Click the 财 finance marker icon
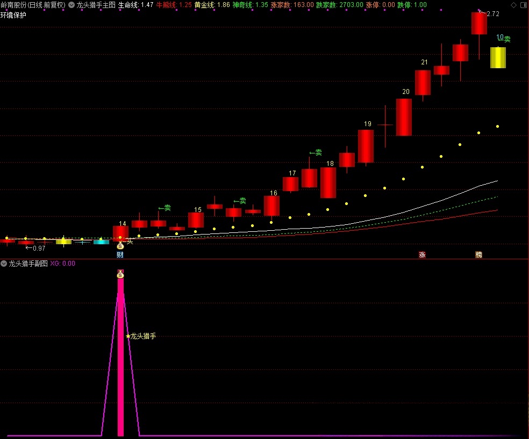Image resolution: width=529 pixels, height=439 pixels. click(x=120, y=255)
